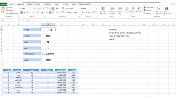The image size is (176, 99).
Task: Open the nombre column filter dropdown
Action: [x=22, y=70]
